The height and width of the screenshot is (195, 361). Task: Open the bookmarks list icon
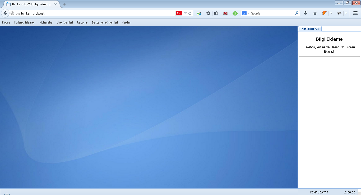click(x=216, y=13)
